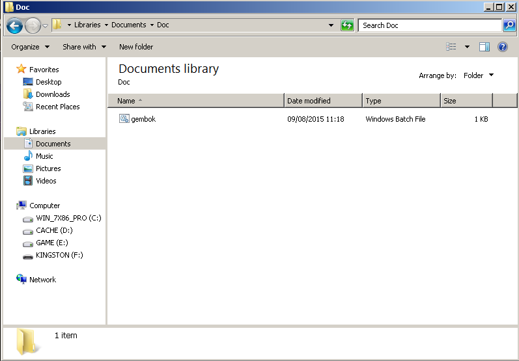Open the Share with menu
This screenshot has width=519, height=361.
coord(85,47)
